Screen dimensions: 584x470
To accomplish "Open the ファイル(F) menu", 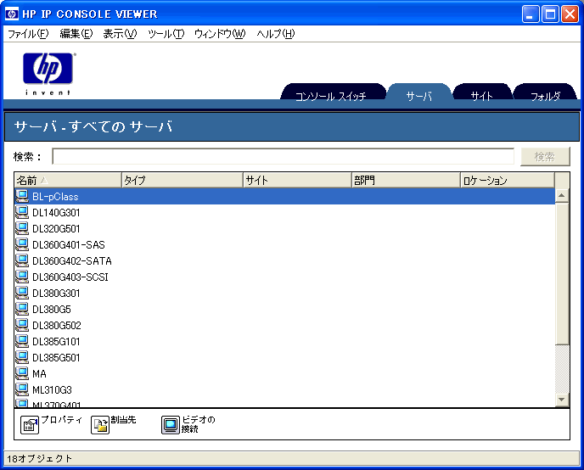I will click(x=28, y=34).
